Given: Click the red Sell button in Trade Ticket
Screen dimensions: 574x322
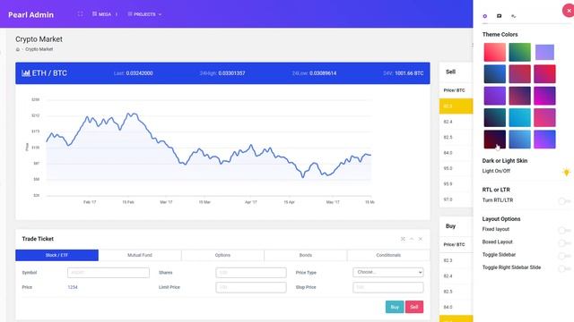Looking at the screenshot, I should [x=414, y=307].
